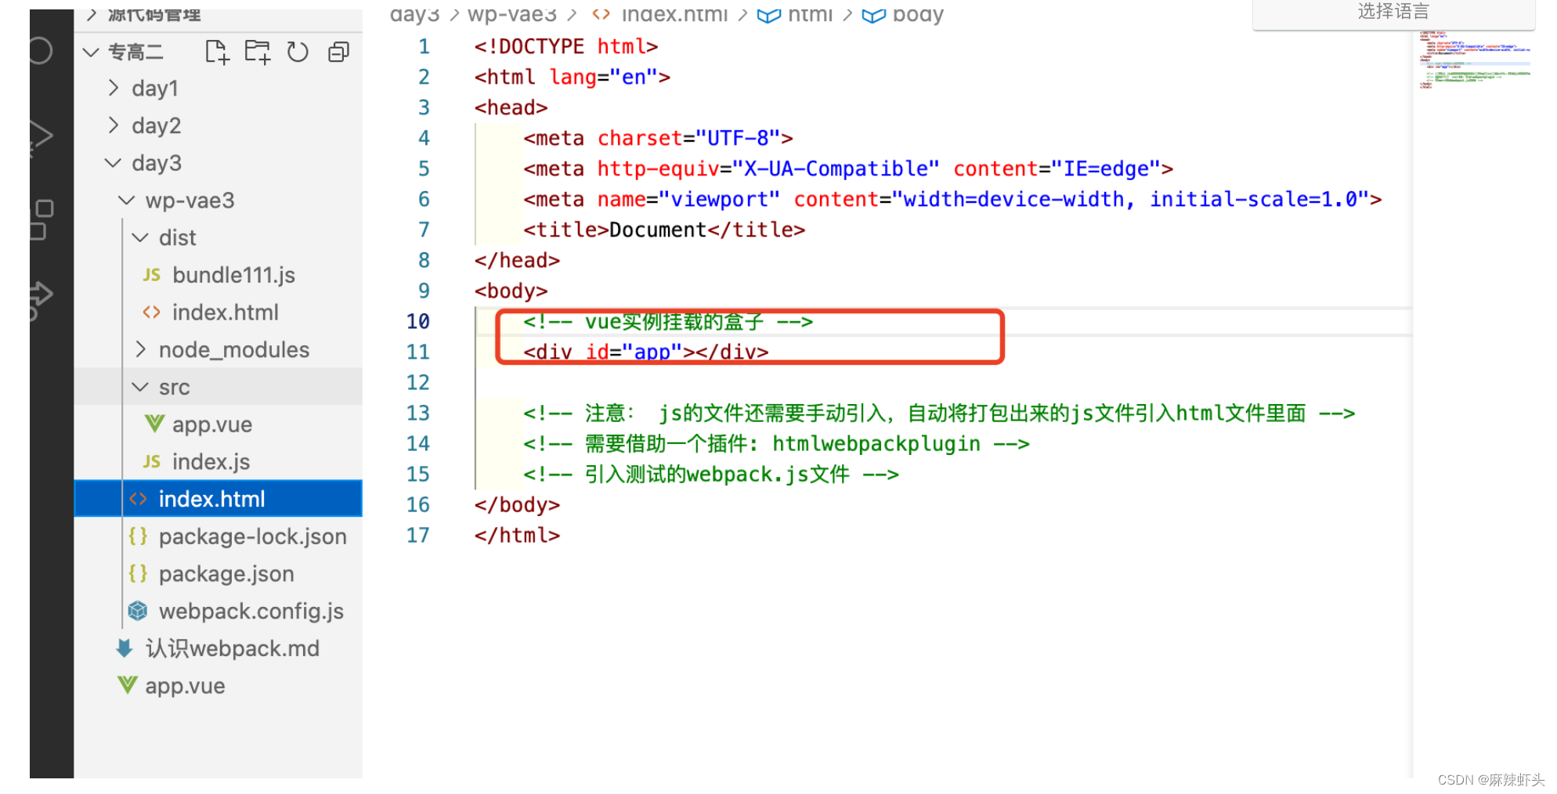Collapse the 专高二 workspace root
1557x794 pixels.
tap(91, 52)
